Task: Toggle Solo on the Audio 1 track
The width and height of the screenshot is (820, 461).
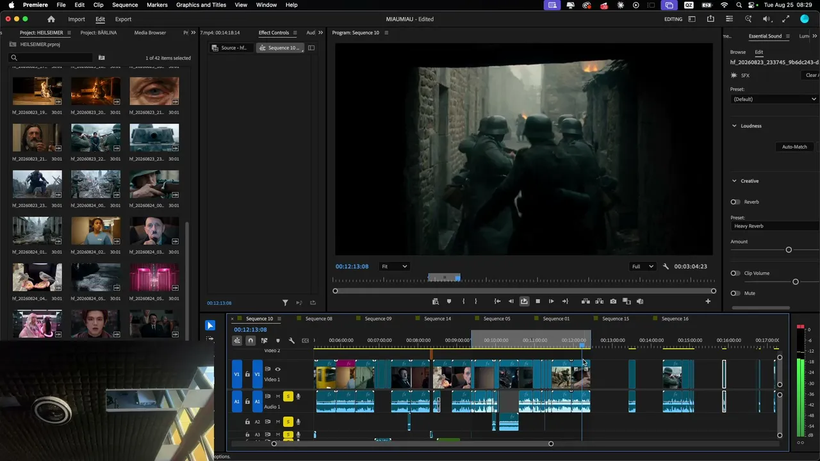Action: (x=288, y=396)
